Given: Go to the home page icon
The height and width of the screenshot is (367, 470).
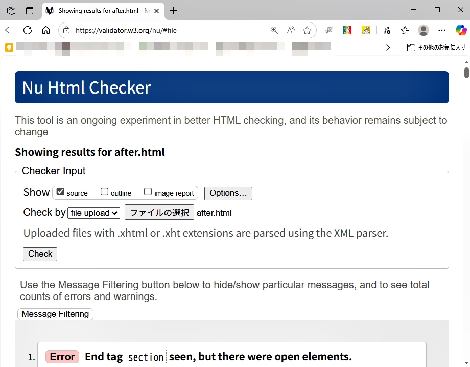Looking at the screenshot, I should [x=46, y=30].
